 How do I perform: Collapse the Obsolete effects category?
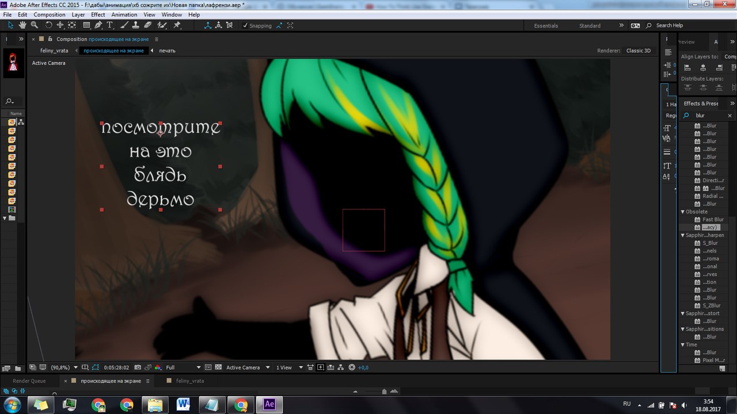pyautogui.click(x=683, y=212)
